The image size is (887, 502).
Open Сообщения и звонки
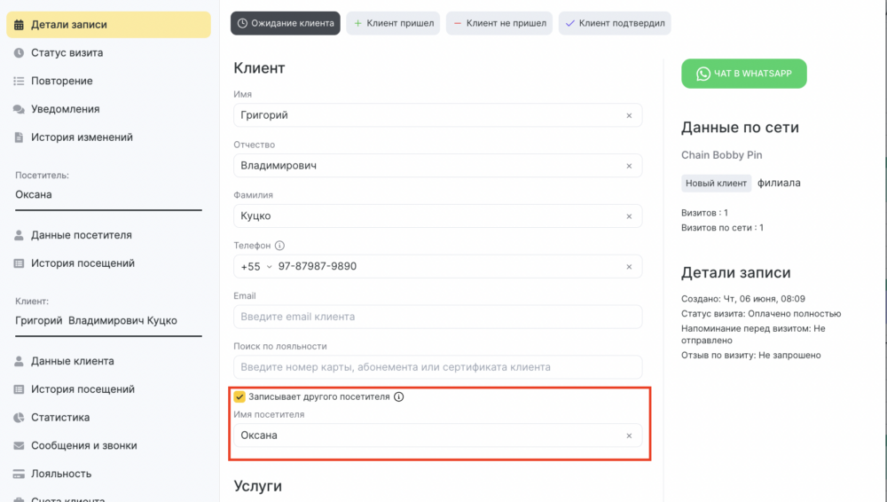[83, 446]
